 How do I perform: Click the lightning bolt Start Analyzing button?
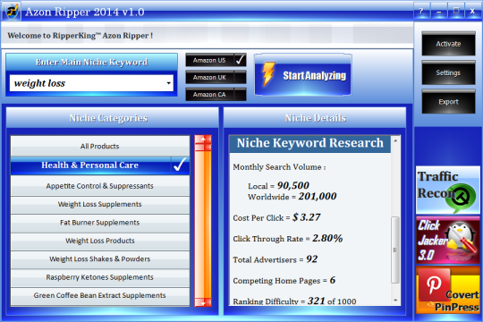(x=303, y=75)
